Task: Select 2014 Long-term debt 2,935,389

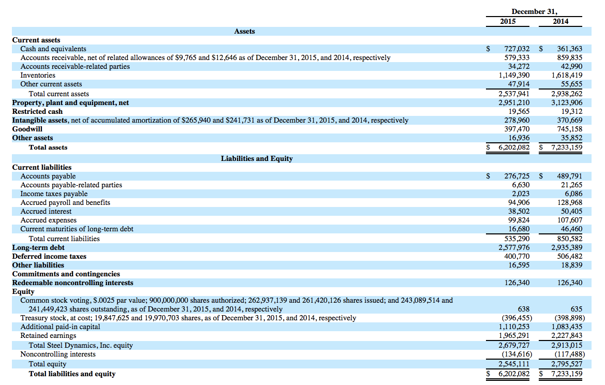Action: pyautogui.click(x=567, y=248)
